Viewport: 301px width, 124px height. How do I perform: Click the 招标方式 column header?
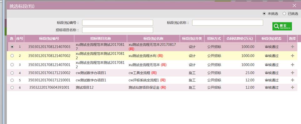214,38
